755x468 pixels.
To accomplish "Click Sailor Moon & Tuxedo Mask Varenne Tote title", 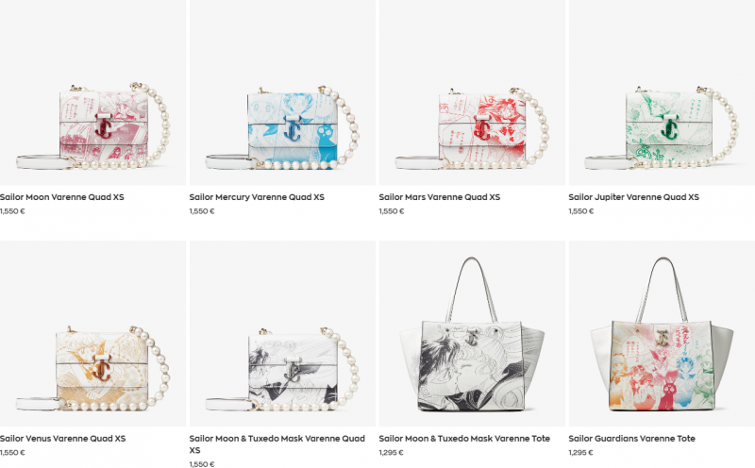I will coord(464,438).
